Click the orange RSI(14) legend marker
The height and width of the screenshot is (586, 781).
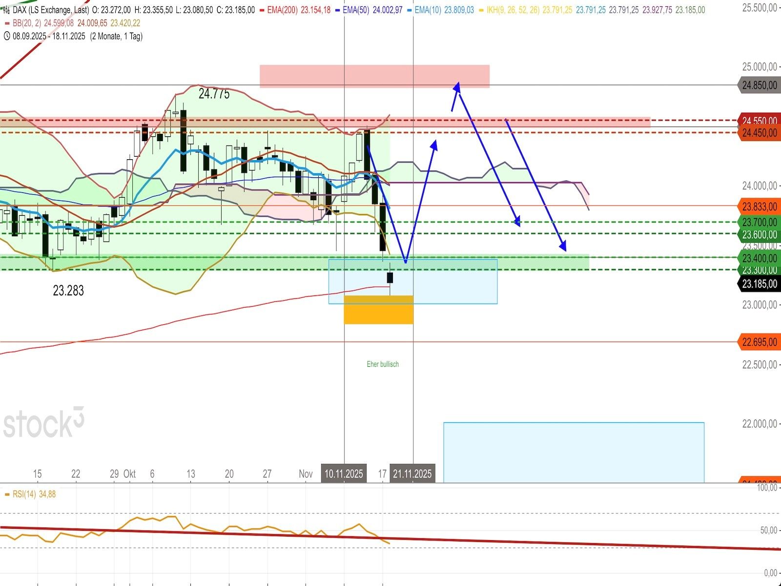coord(7,494)
